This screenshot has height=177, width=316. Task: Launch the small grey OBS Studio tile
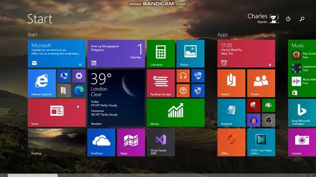269,120
